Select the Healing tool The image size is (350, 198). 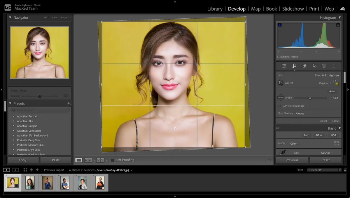tap(304, 66)
